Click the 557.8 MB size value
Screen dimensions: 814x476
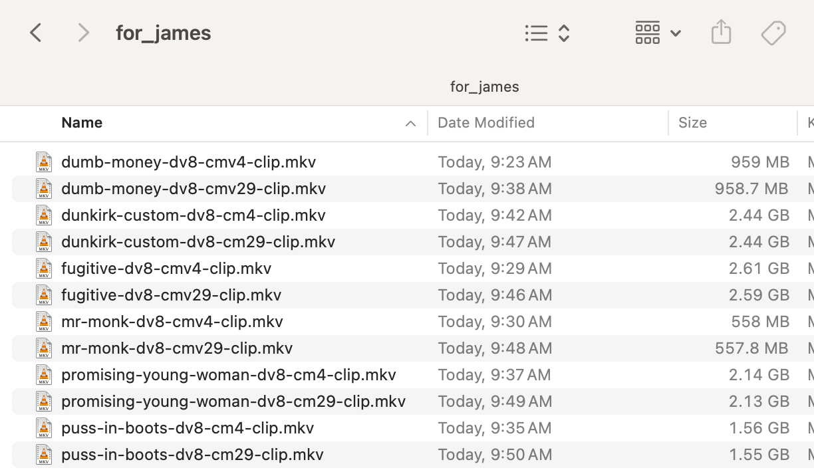751,348
